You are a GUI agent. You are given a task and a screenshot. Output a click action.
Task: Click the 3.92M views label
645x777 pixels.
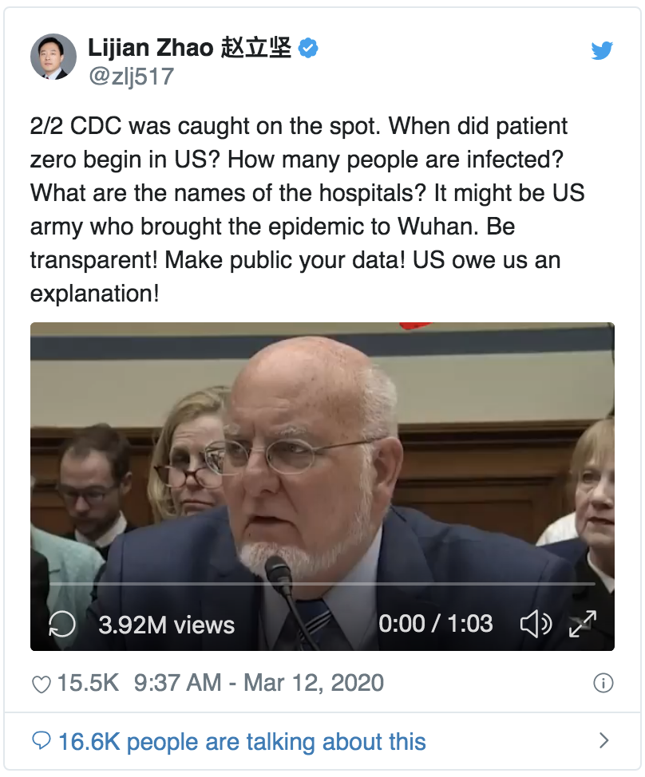click(x=166, y=624)
